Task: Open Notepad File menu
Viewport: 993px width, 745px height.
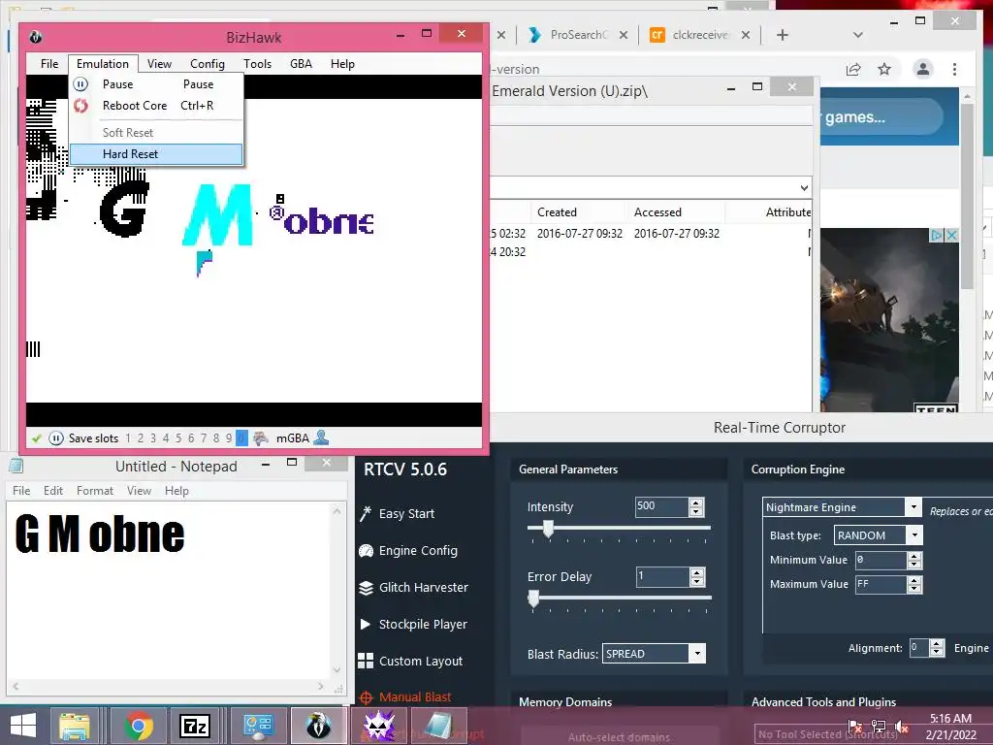Action: pos(21,491)
